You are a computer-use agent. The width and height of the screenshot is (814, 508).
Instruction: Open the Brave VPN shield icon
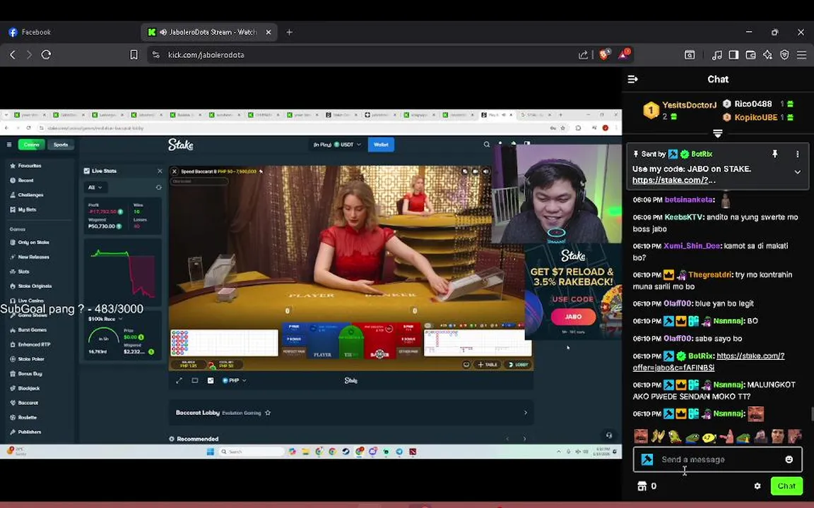(784, 54)
